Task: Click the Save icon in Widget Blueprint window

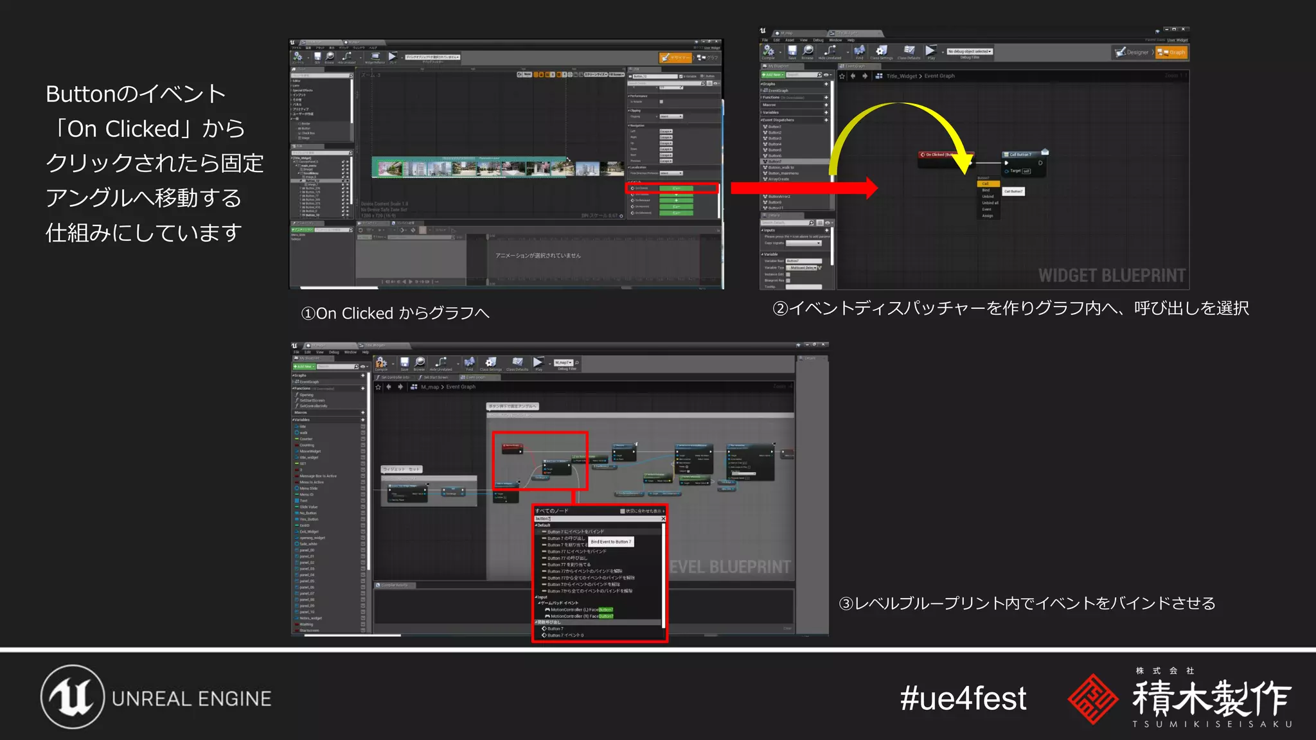Action: (x=792, y=52)
